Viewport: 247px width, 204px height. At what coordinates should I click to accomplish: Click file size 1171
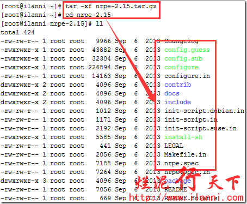[103, 119]
